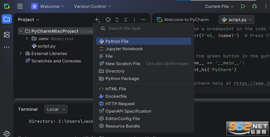Select Scratches and Consoles item
Viewport: 270px width, 137px height.
coord(53,61)
